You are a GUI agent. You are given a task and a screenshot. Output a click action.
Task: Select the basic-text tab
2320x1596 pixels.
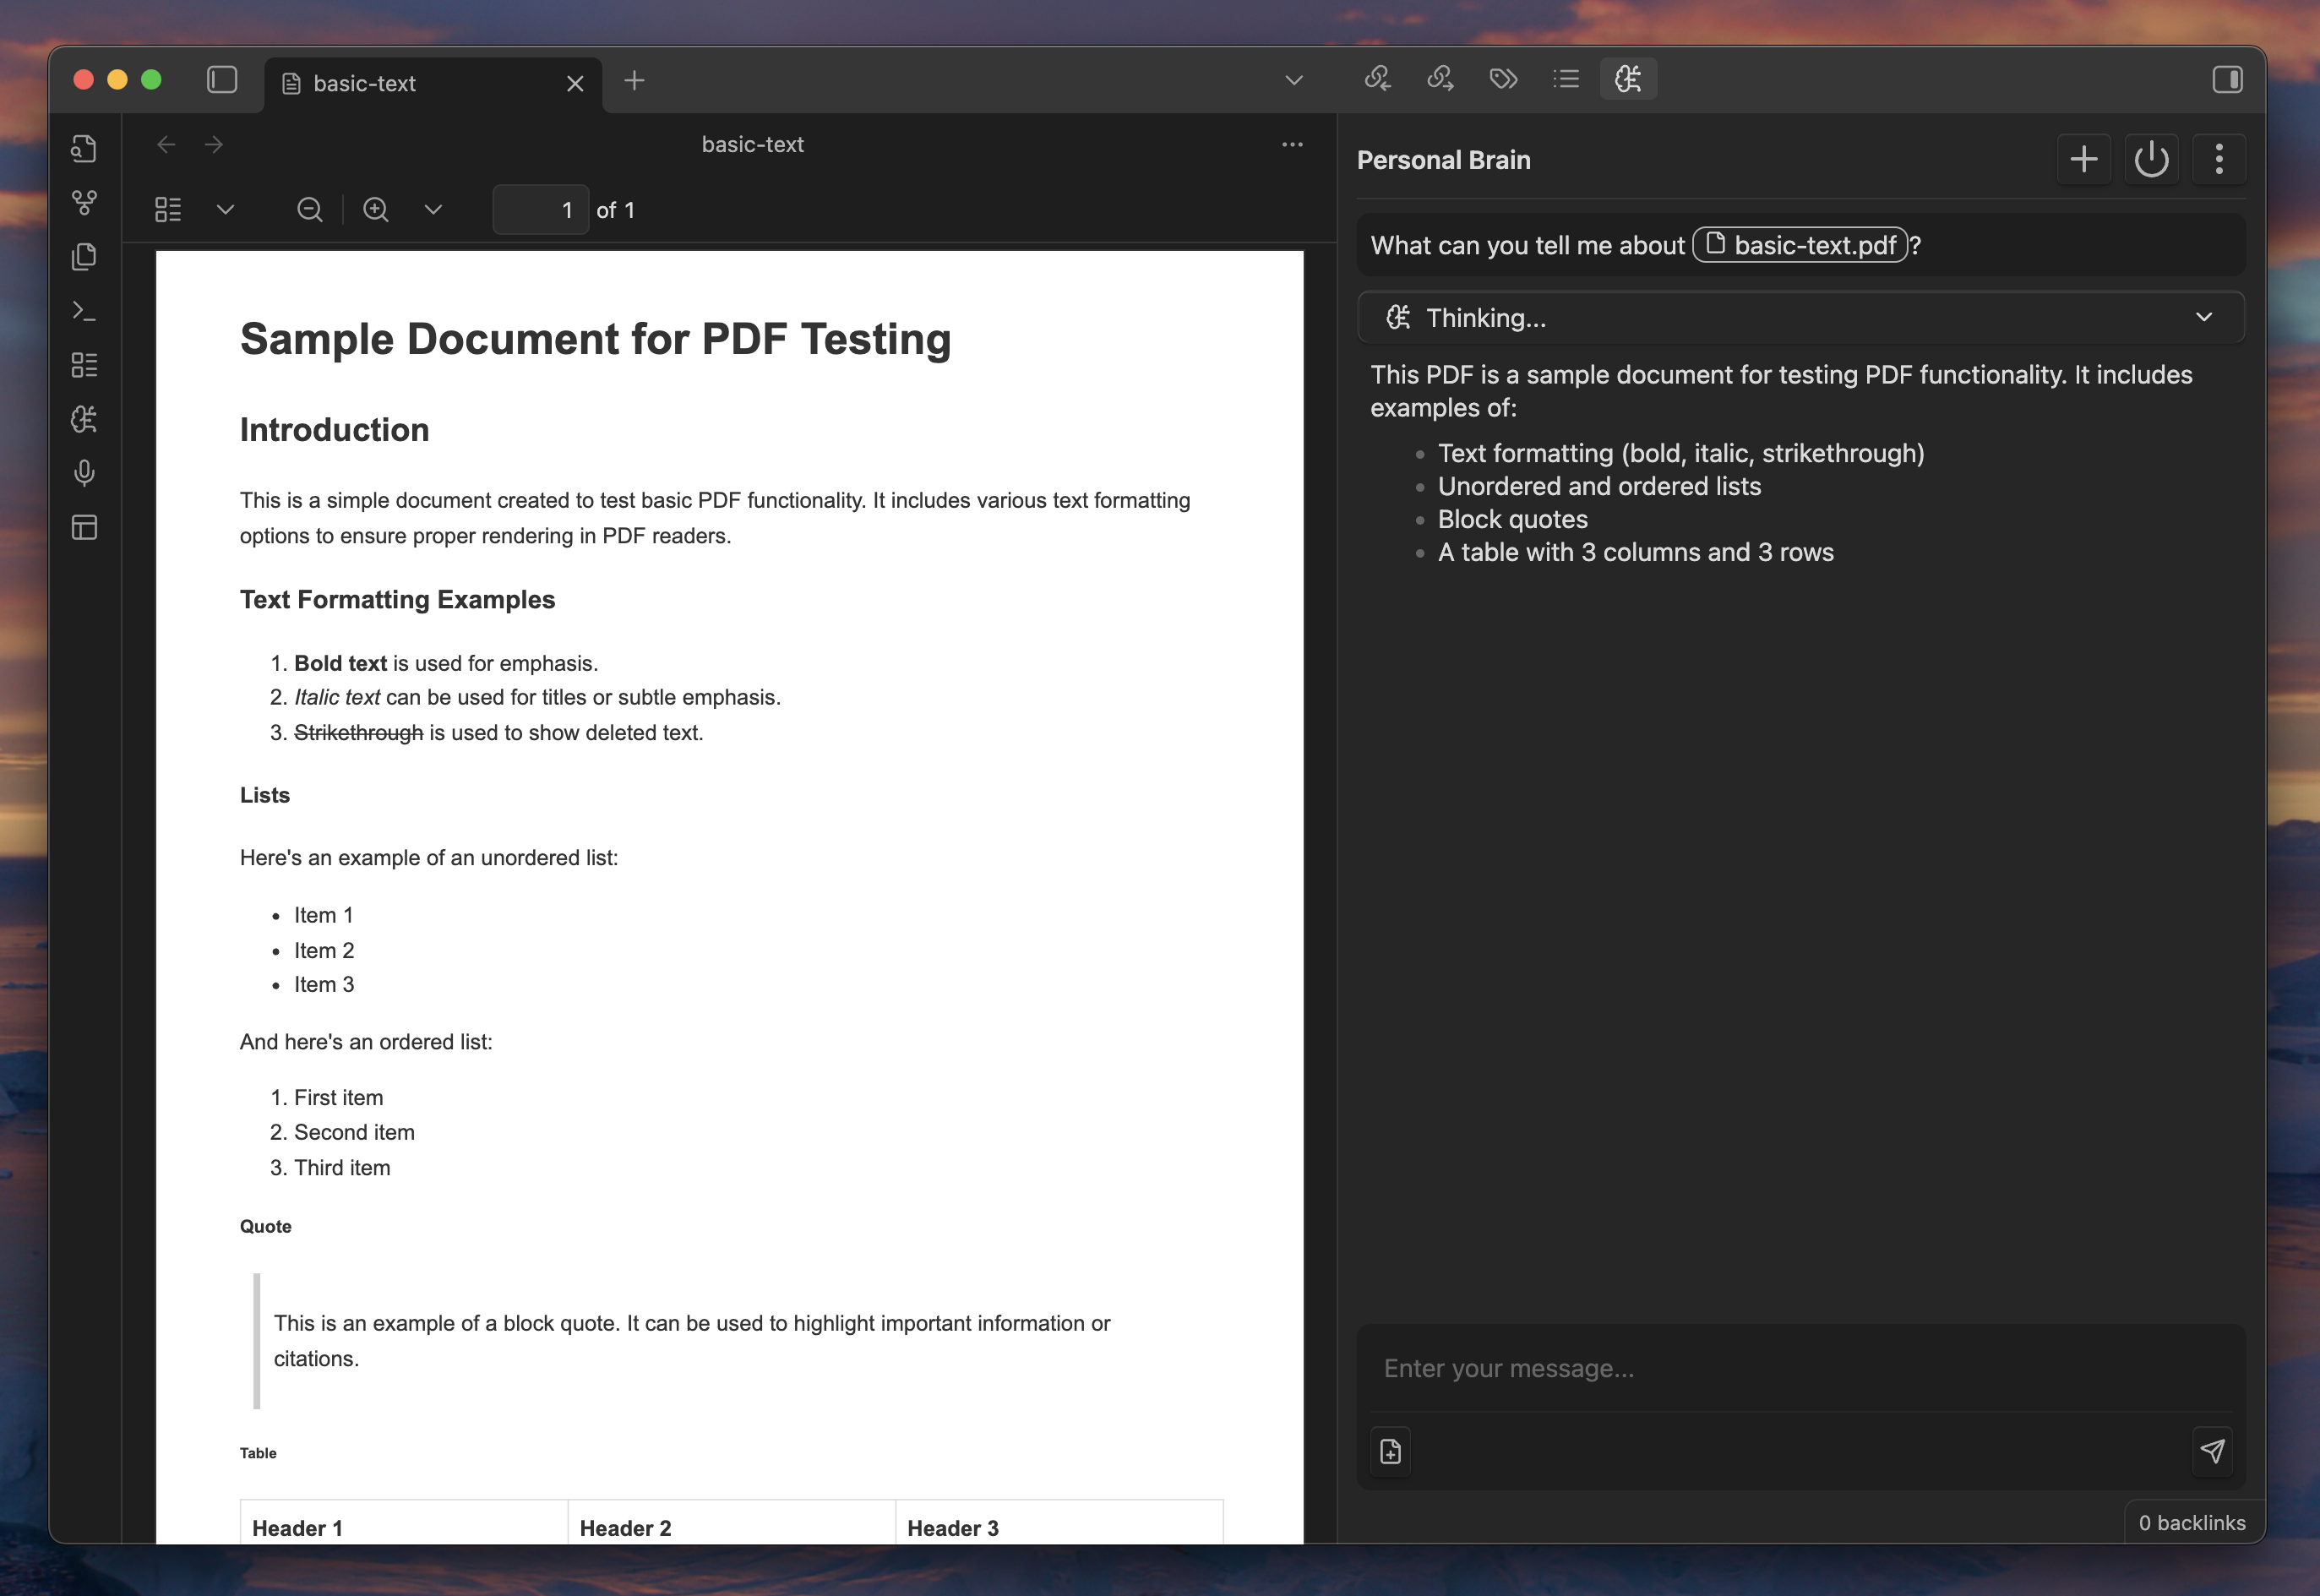coord(365,84)
